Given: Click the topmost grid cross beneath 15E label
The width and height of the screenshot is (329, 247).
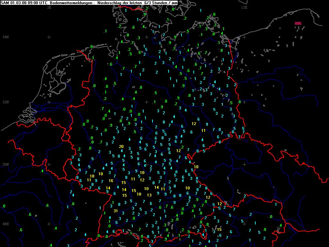Looking at the screenshot, I should pos(244,37).
